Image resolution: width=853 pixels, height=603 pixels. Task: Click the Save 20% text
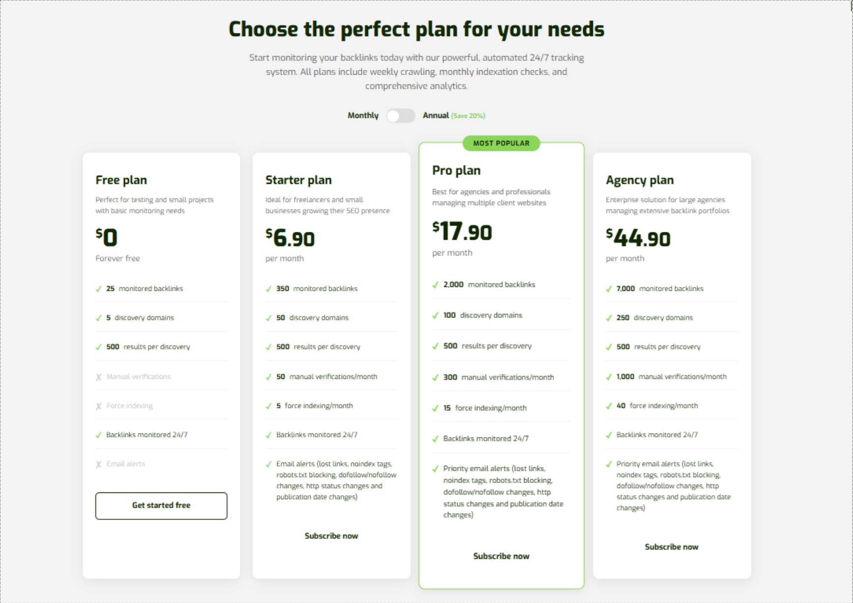click(468, 115)
